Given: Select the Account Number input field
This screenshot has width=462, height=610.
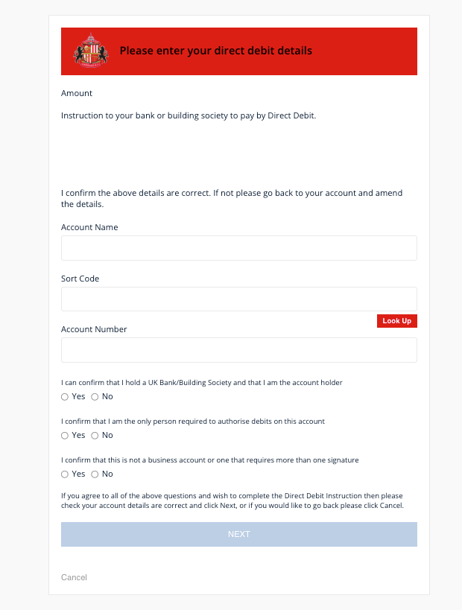Looking at the screenshot, I should [x=238, y=350].
